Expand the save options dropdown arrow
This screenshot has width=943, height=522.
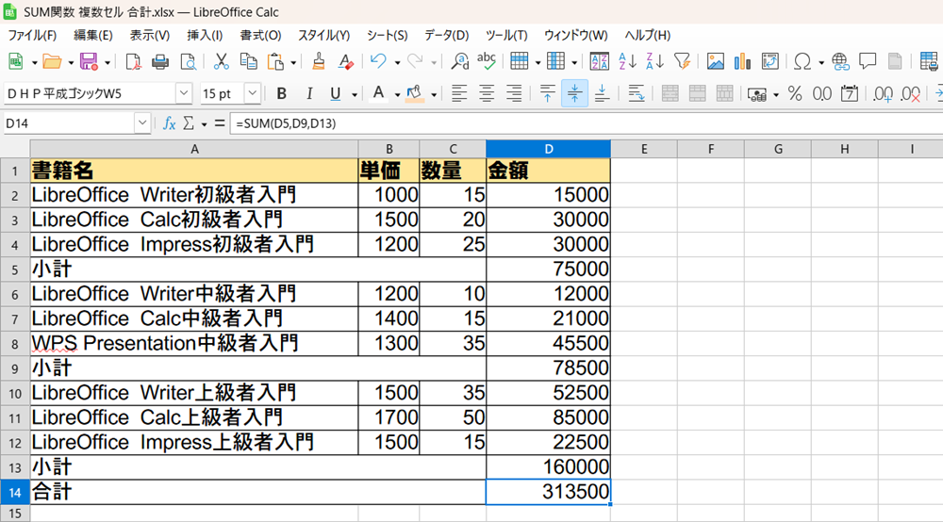pos(108,62)
